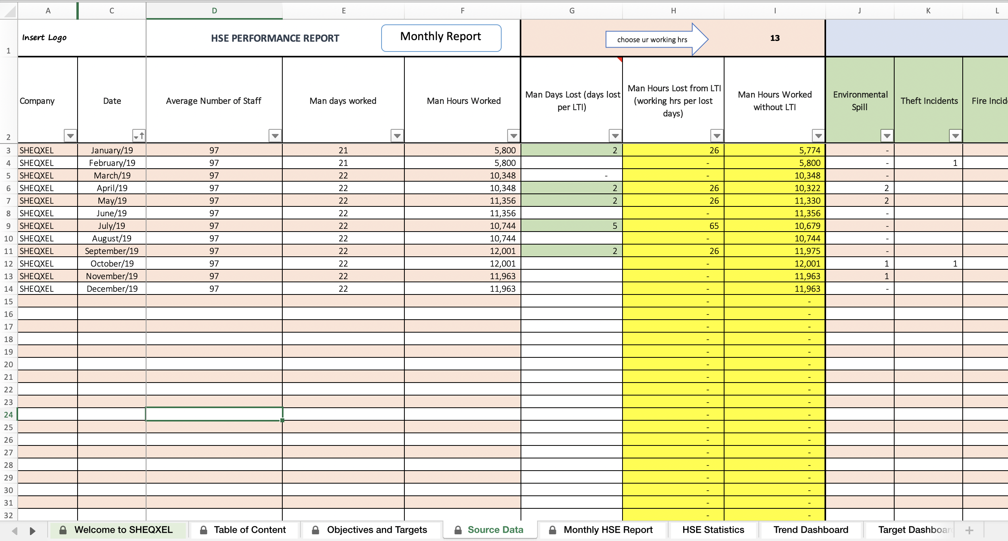Select the working hours cell showing 13
Viewport: 1008px width, 541px height.
coord(774,38)
